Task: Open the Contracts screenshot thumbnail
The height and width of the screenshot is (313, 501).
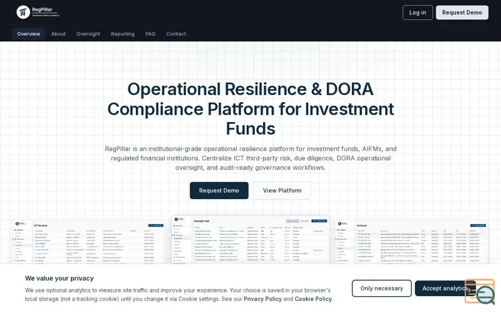Action: [x=411, y=242]
